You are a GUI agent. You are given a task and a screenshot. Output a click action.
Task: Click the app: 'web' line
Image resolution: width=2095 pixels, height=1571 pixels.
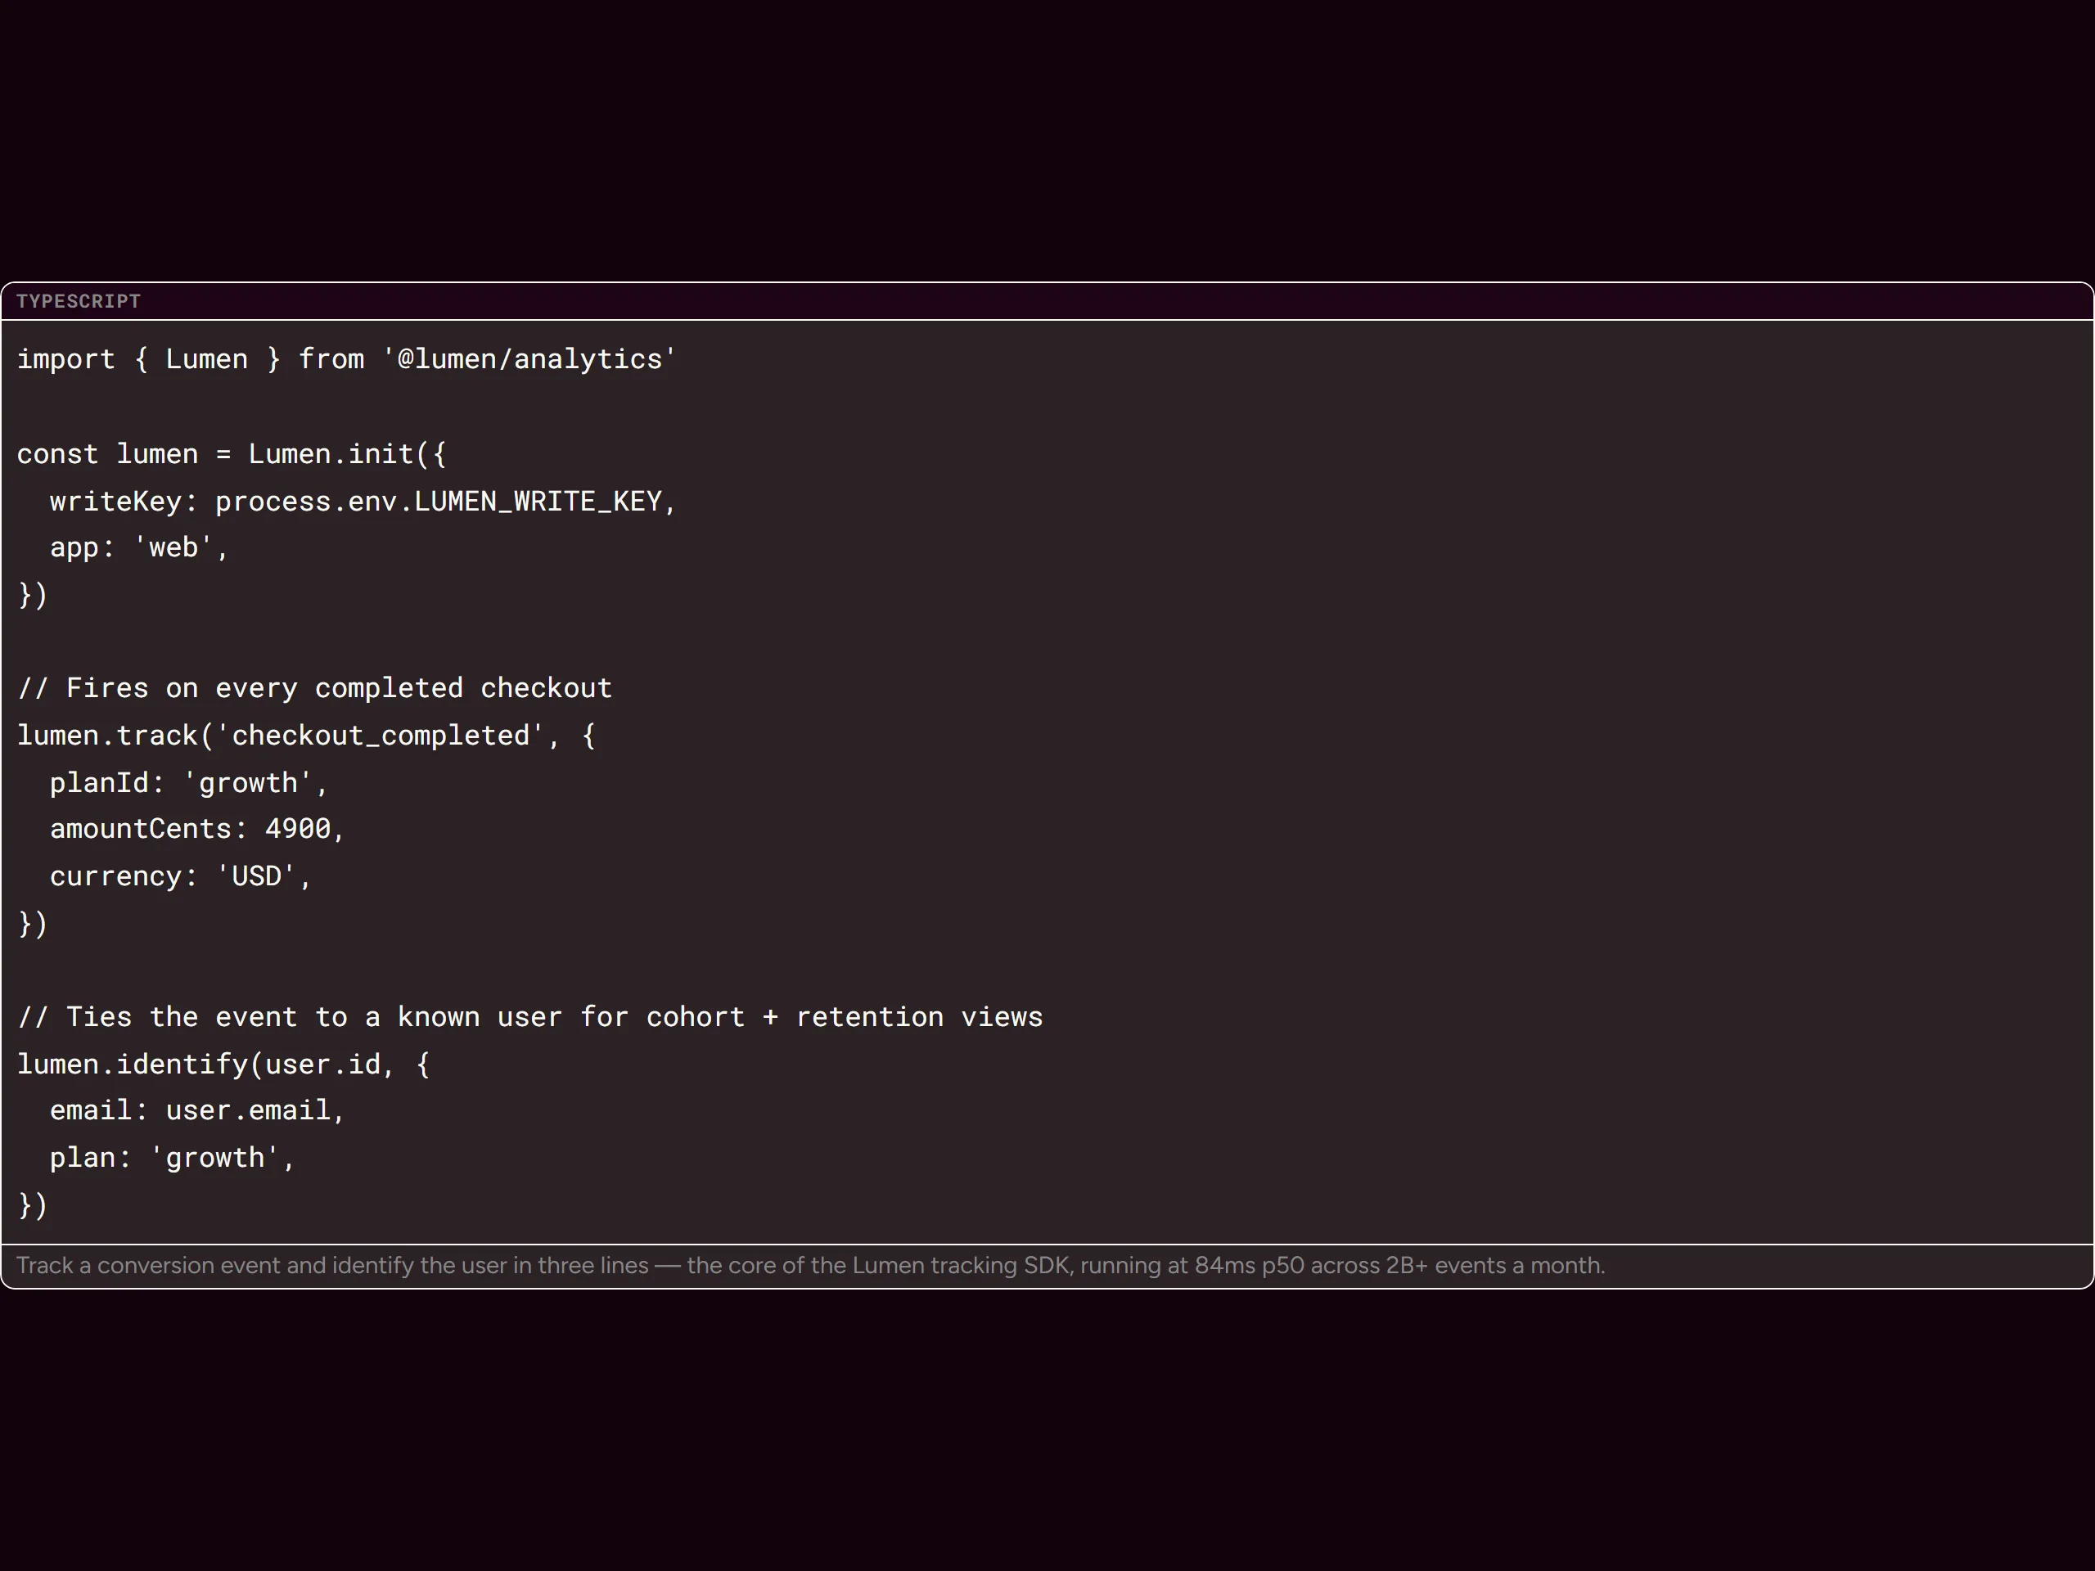[139, 547]
